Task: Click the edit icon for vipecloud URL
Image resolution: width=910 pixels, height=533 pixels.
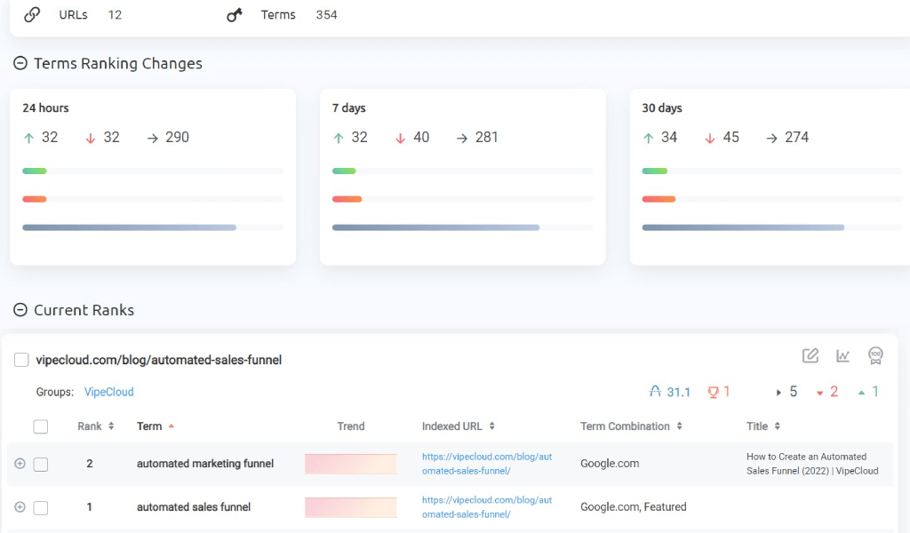Action: (810, 355)
